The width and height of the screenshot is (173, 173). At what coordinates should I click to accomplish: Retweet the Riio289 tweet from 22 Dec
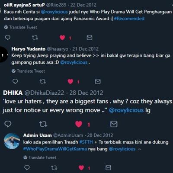click(35, 38)
